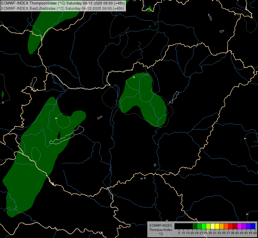
Task: Click legend tick value 25
Action: tap(197, 233)
